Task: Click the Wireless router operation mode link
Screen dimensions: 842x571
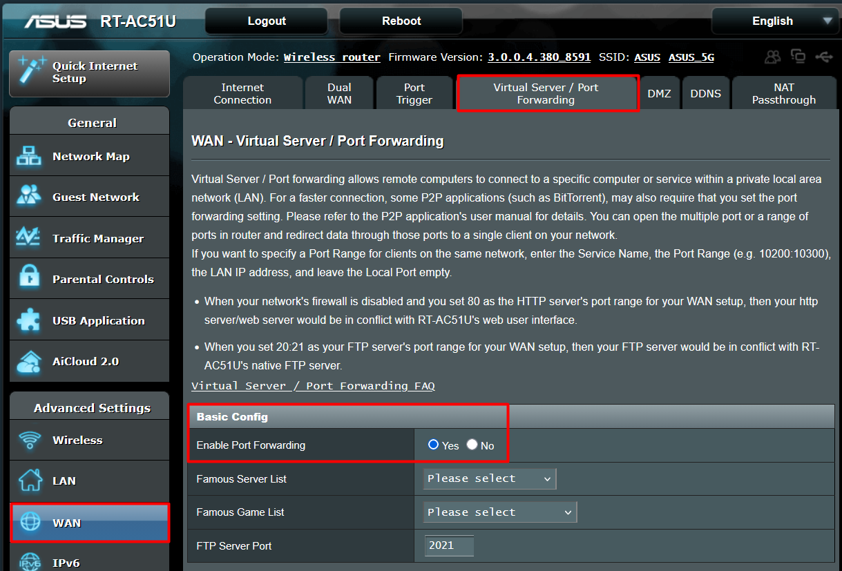Action: (x=332, y=57)
